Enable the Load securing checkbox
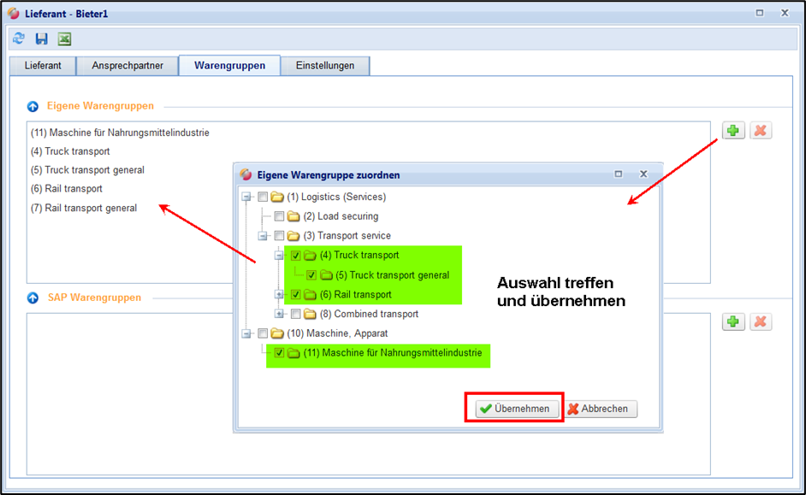This screenshot has height=495, width=806. pyautogui.click(x=279, y=216)
